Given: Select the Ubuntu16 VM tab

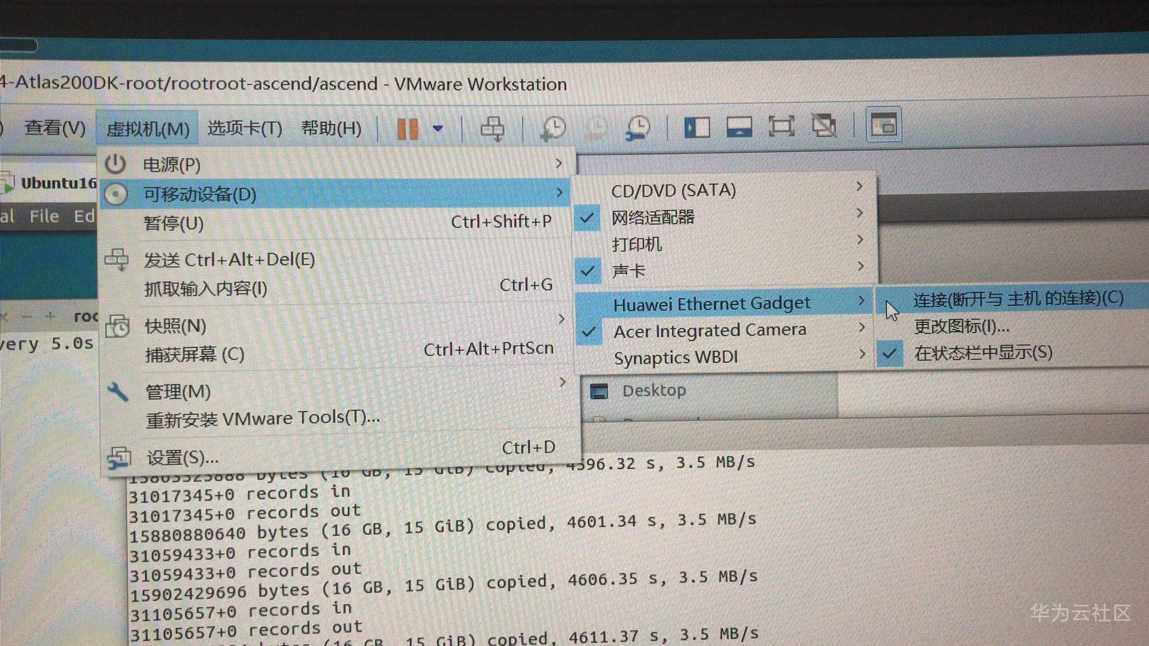Looking at the screenshot, I should 57,183.
